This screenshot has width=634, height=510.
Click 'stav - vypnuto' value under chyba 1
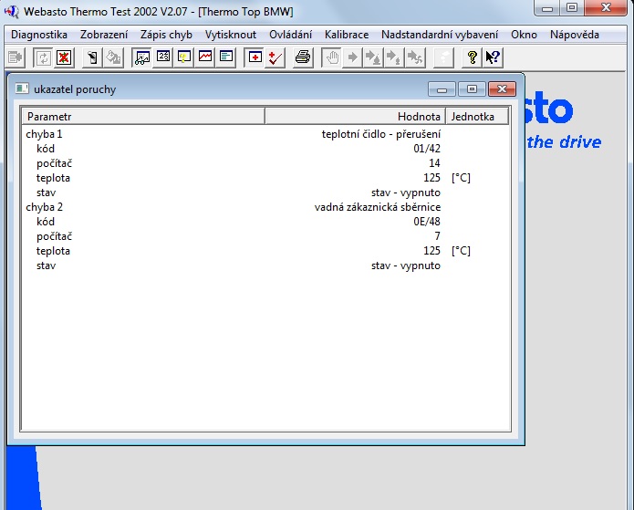(406, 193)
